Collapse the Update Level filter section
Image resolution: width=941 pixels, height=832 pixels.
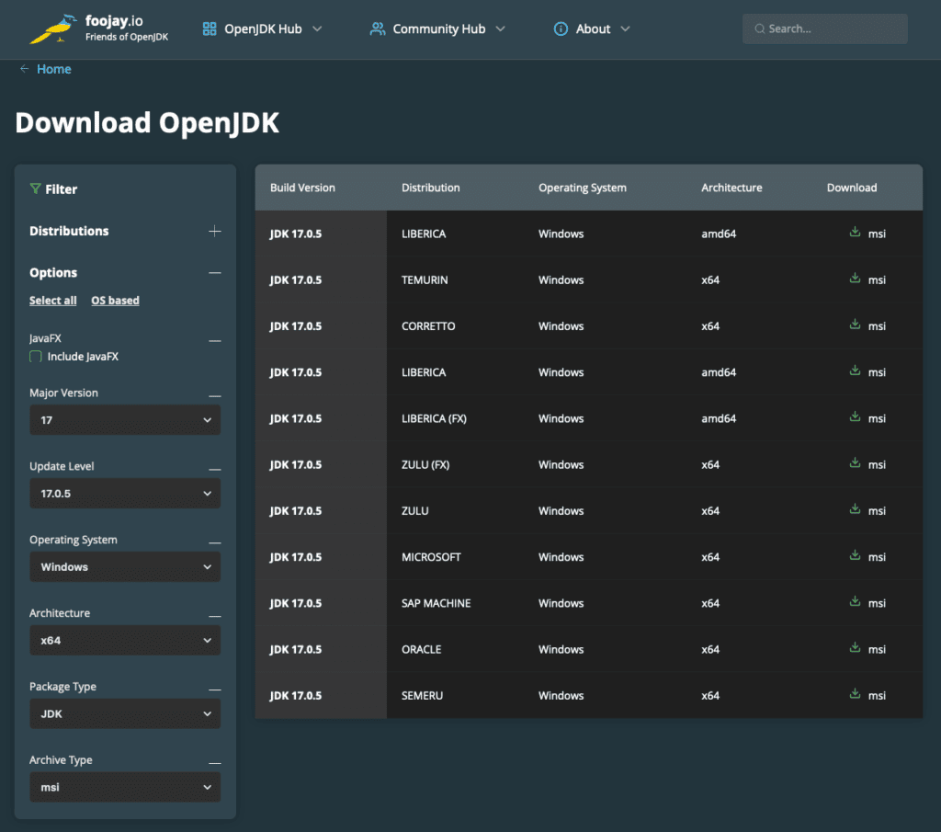215,470
